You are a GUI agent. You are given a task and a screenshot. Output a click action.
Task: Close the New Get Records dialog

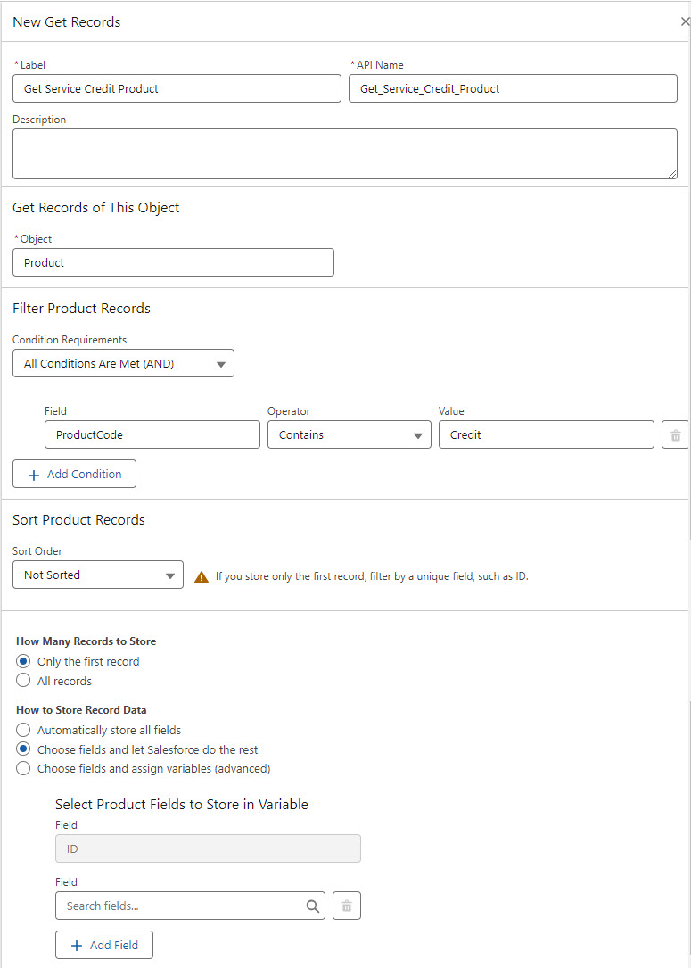[684, 21]
